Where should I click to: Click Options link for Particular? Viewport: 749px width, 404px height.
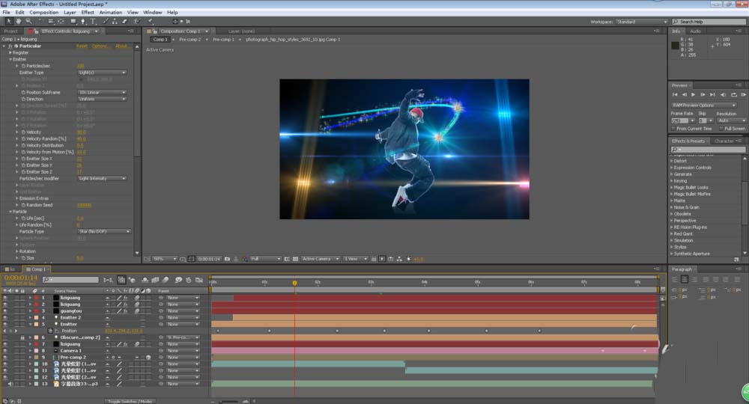(100, 46)
